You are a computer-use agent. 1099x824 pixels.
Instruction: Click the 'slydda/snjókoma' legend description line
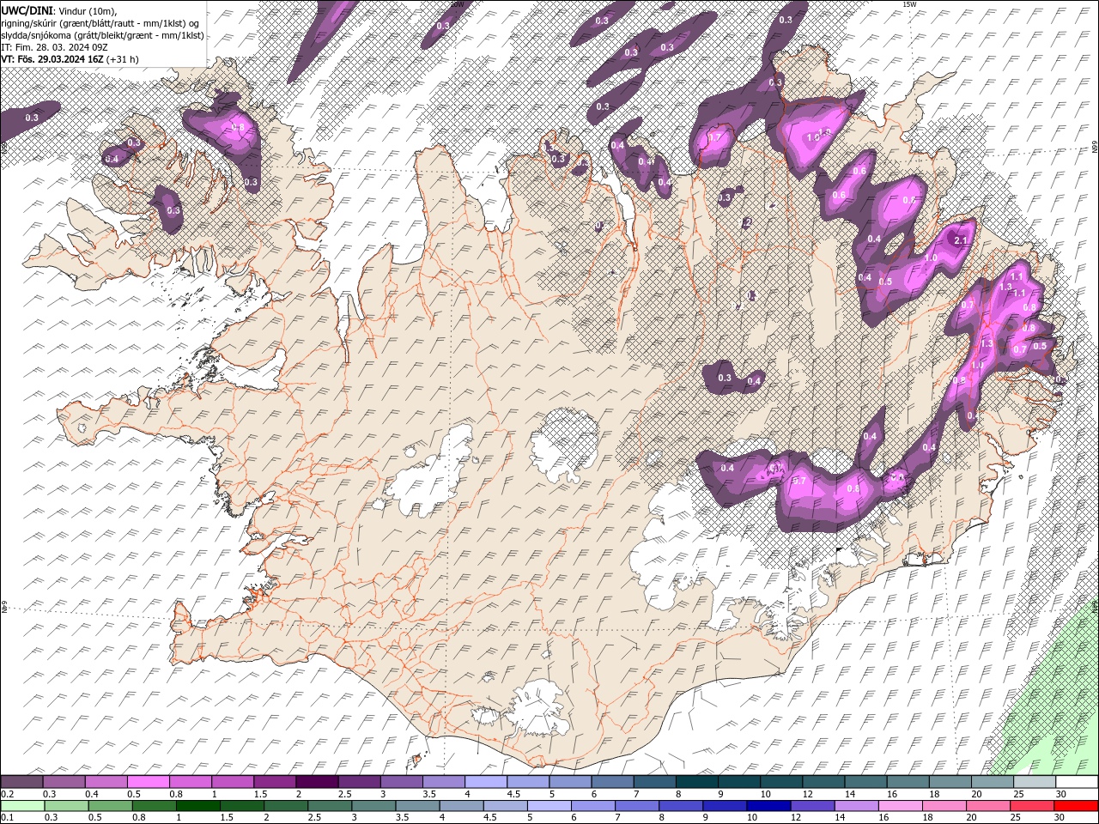pyautogui.click(x=102, y=35)
